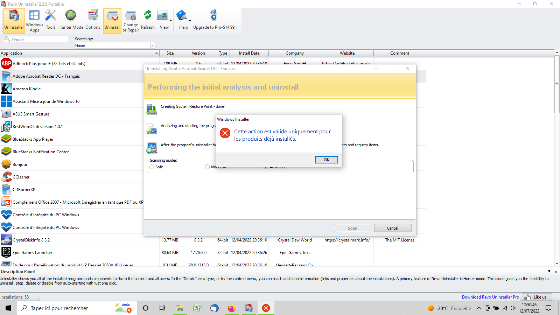The image size is (560, 315).
Task: Click the volume icon in system tray
Action: tap(513, 308)
